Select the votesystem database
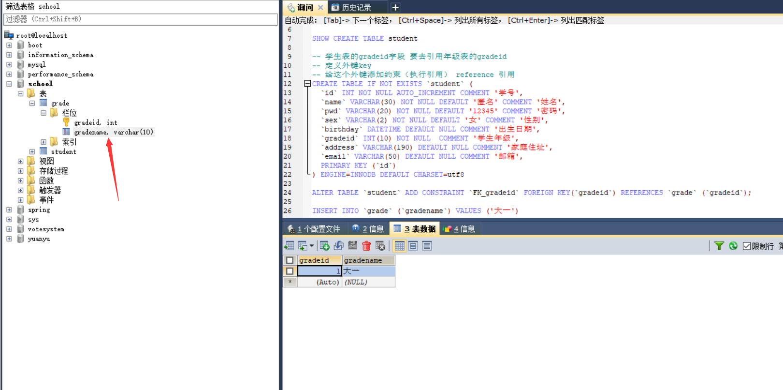The width and height of the screenshot is (783, 390). coord(46,229)
